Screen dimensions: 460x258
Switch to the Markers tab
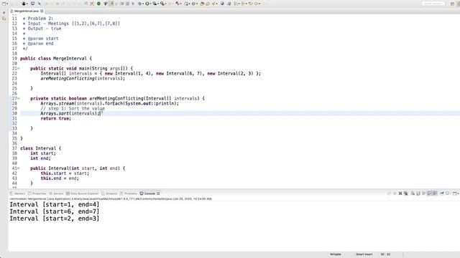pyautogui.click(x=17, y=193)
